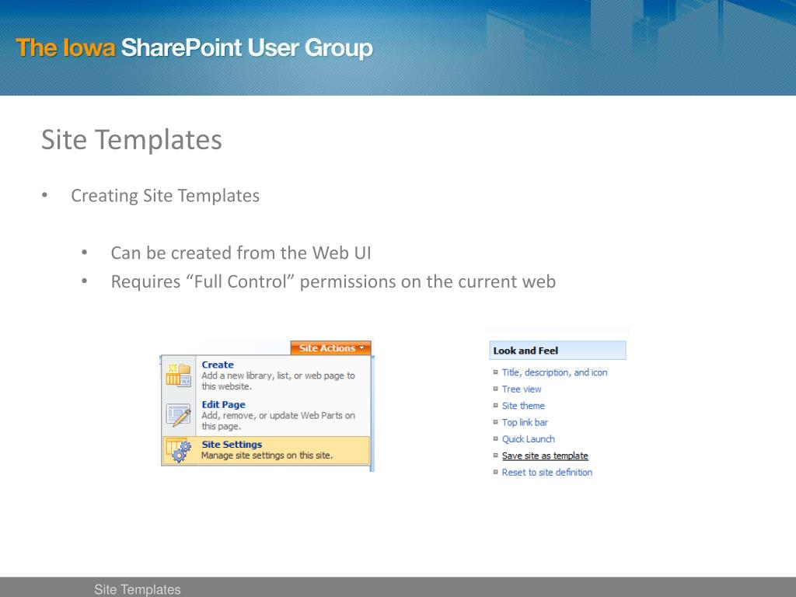This screenshot has height=597, width=796.
Task: Click the Site Templates slide title
Action: coord(131,140)
